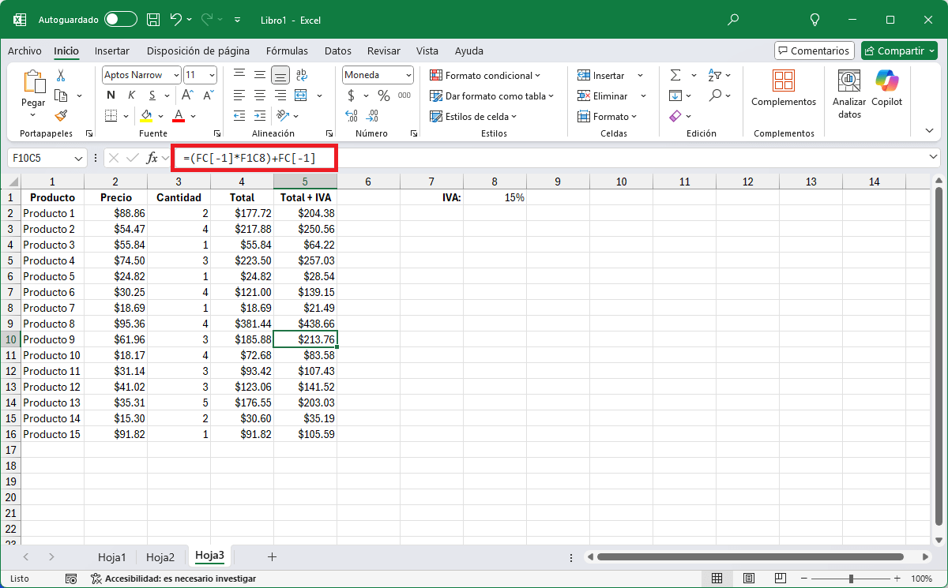Open the Archivo tab
The height and width of the screenshot is (588, 948).
click(x=24, y=51)
